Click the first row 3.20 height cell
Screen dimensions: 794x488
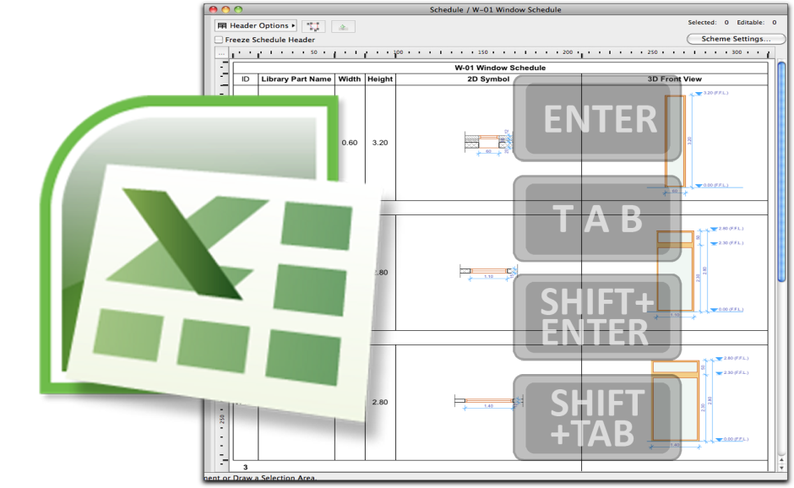[380, 143]
